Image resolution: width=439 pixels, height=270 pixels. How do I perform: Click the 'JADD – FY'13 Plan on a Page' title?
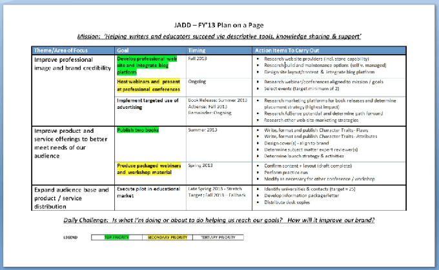click(x=218, y=24)
